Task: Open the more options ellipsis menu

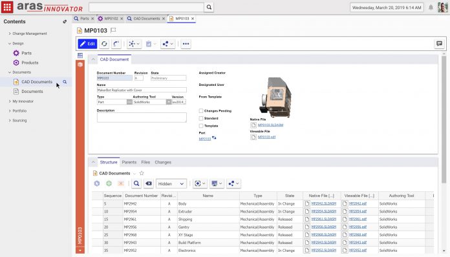Action: (x=186, y=44)
